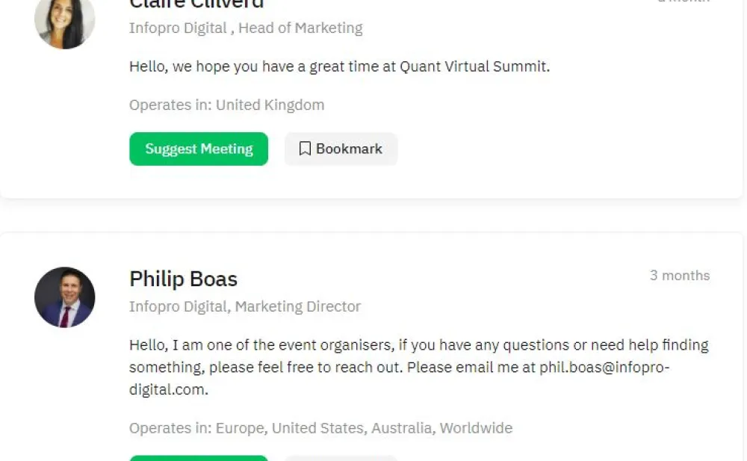Click the month timestamp on Claire's card
The height and width of the screenshot is (461, 747).
(684, 1)
